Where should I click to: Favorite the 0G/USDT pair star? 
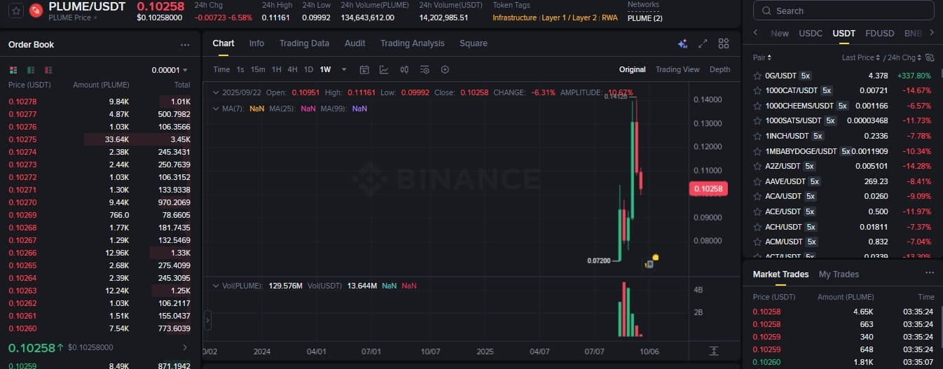point(757,76)
